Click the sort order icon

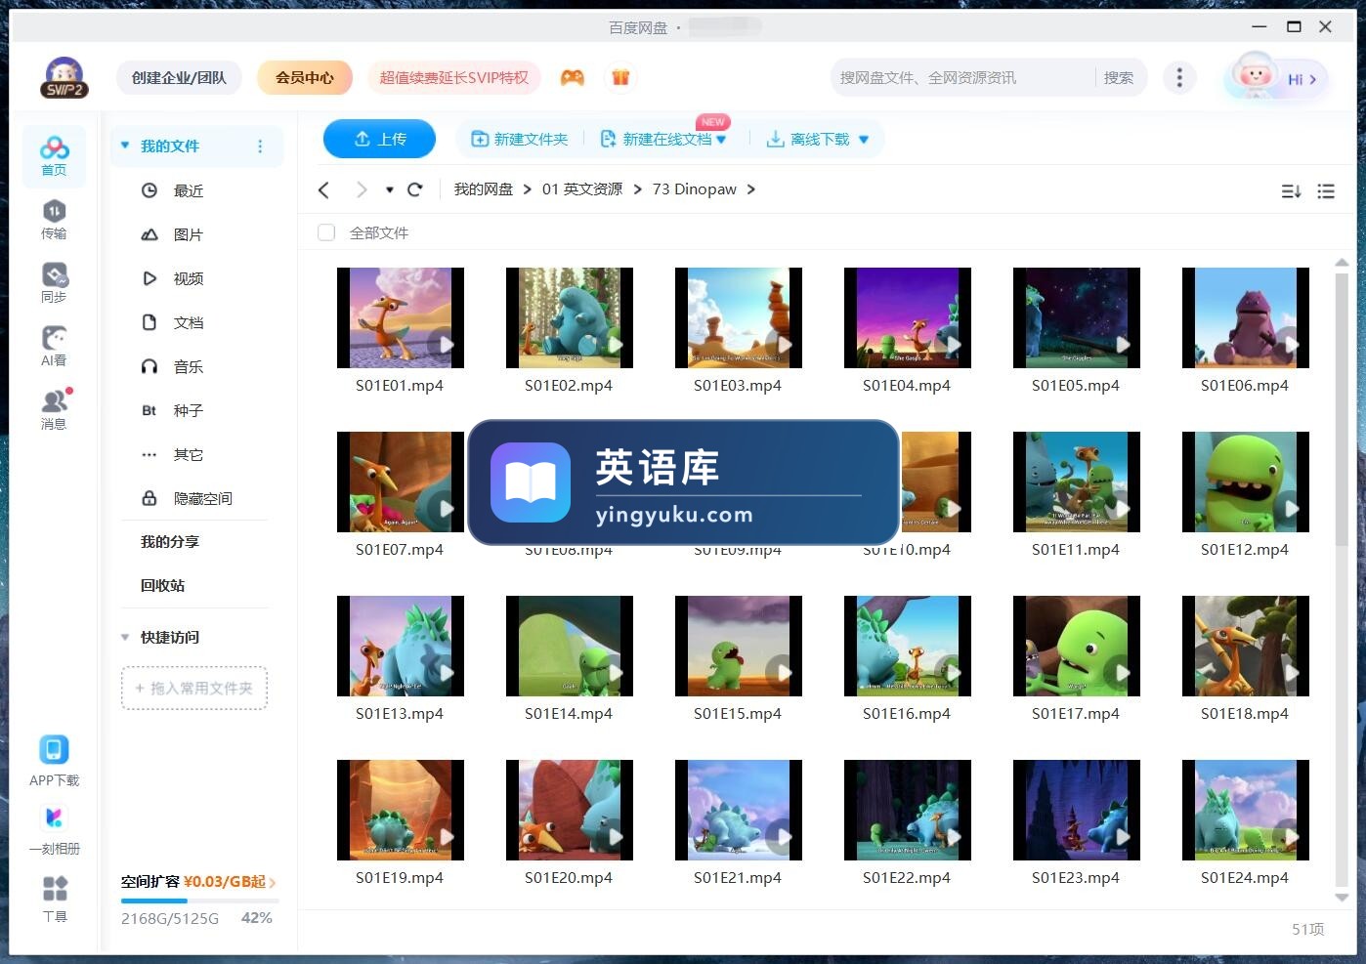[1291, 191]
